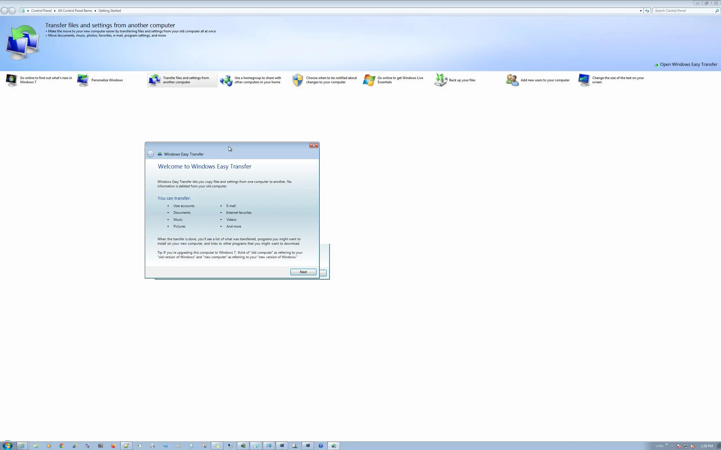Image resolution: width=721 pixels, height=450 pixels.
Task: Click the homegroup sharing icon
Action: [226, 80]
